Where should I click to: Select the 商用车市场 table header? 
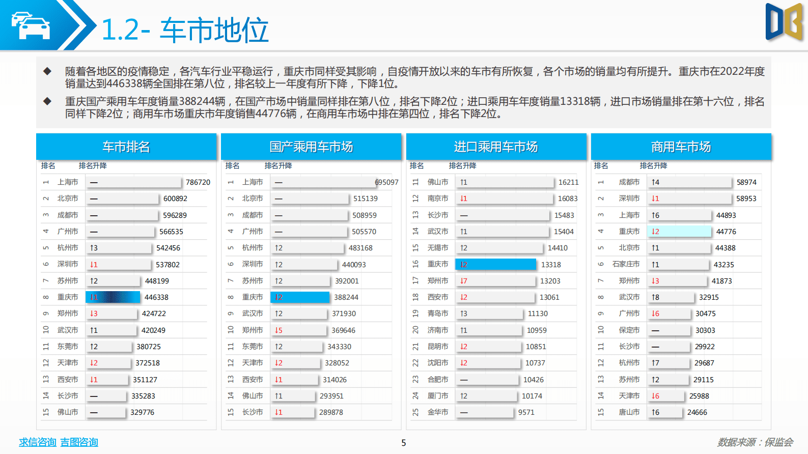tap(681, 147)
